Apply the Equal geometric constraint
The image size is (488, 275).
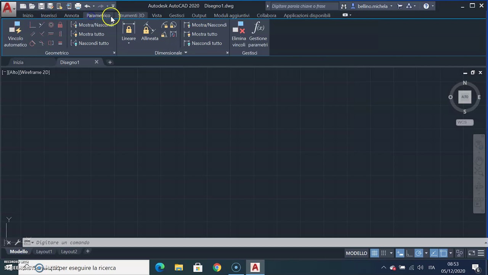pos(60,43)
